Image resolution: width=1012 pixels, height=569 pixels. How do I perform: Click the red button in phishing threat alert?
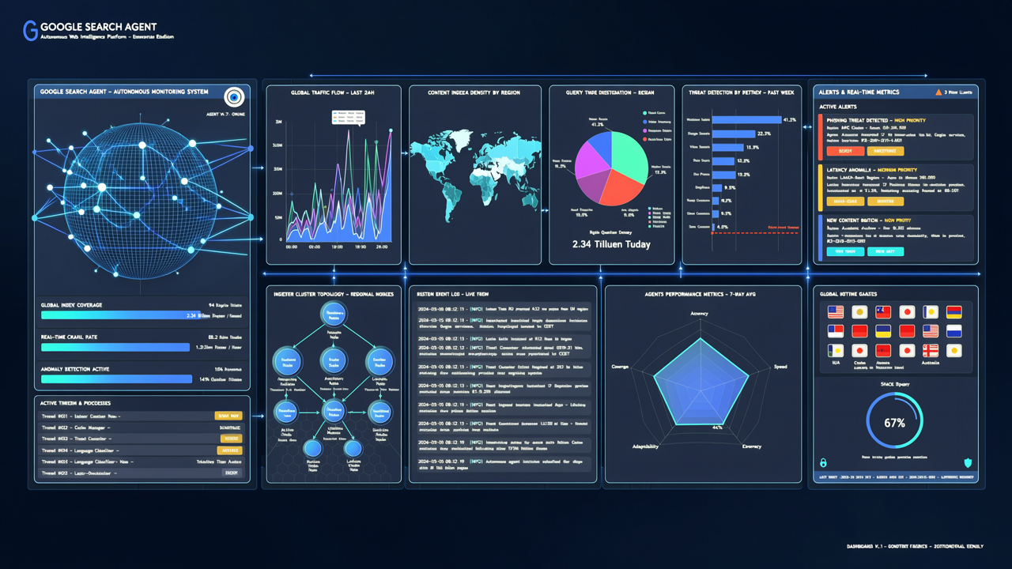[x=844, y=150]
